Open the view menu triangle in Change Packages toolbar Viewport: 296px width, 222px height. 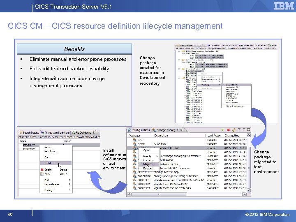pos(239,129)
